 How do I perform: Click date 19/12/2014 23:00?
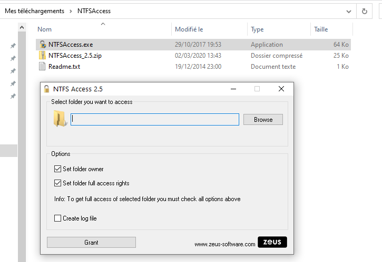pos(198,67)
